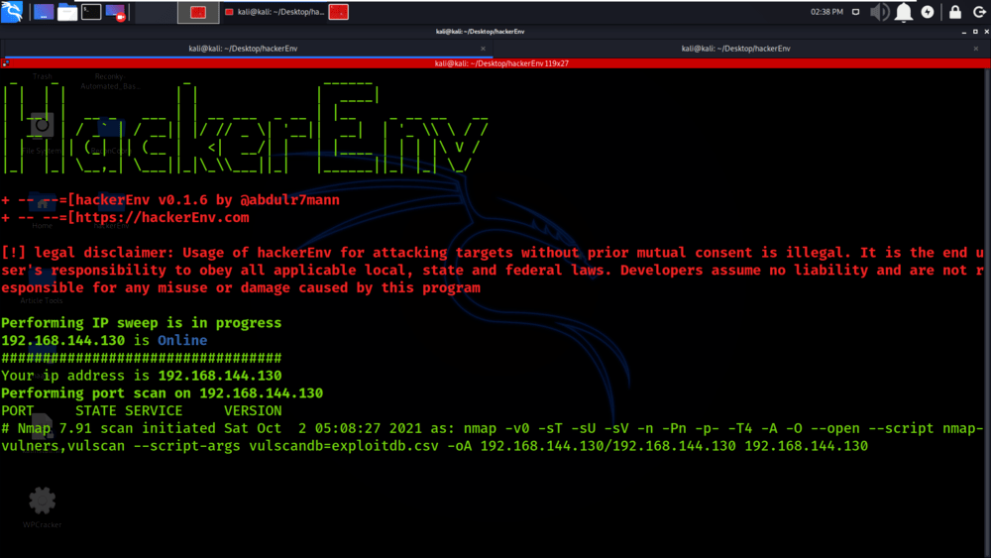Launch the terminal emulator panel icon
The image size is (991, 558).
[x=91, y=12]
